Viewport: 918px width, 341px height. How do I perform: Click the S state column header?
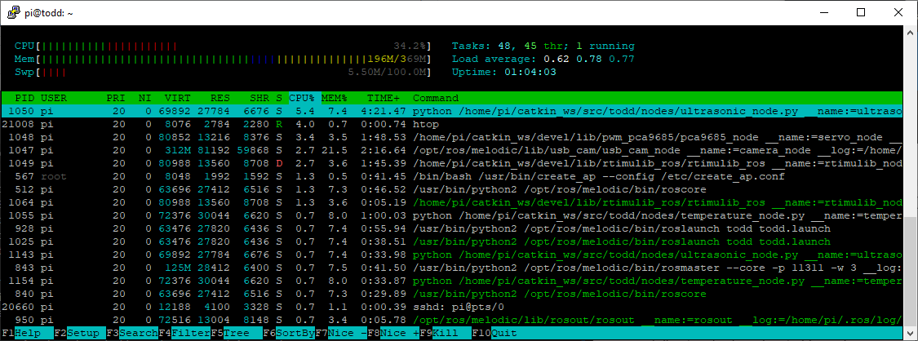[279, 98]
